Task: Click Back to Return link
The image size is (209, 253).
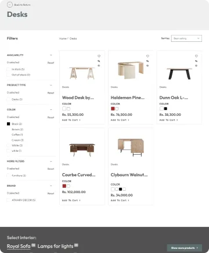Action: 22,5
